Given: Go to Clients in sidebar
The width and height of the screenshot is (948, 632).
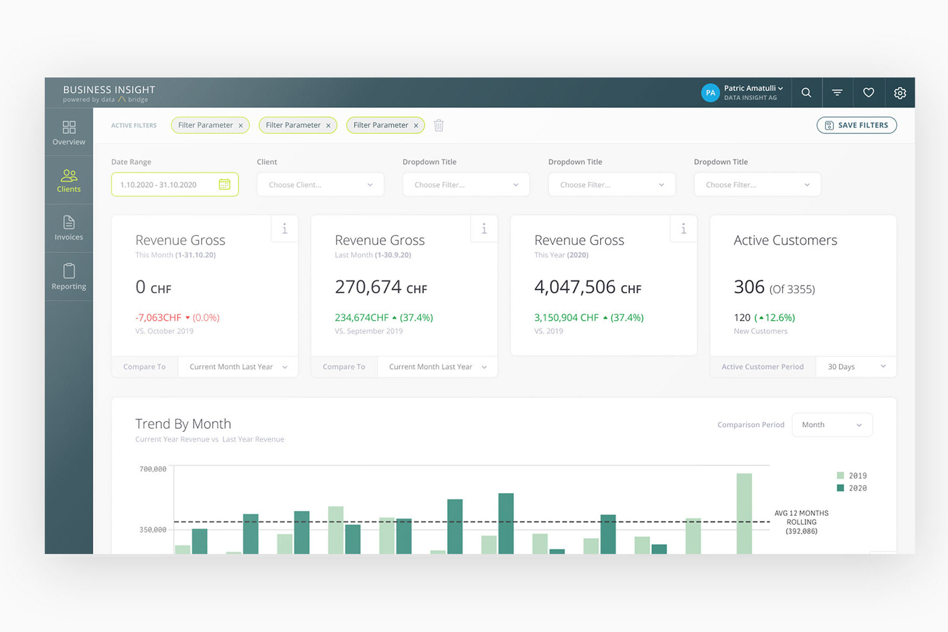Looking at the screenshot, I should [x=69, y=180].
